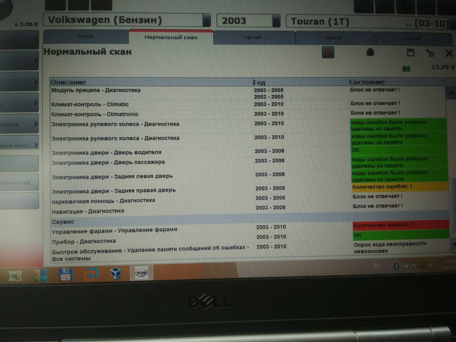Switch to the Поиск tab

(x=85, y=36)
